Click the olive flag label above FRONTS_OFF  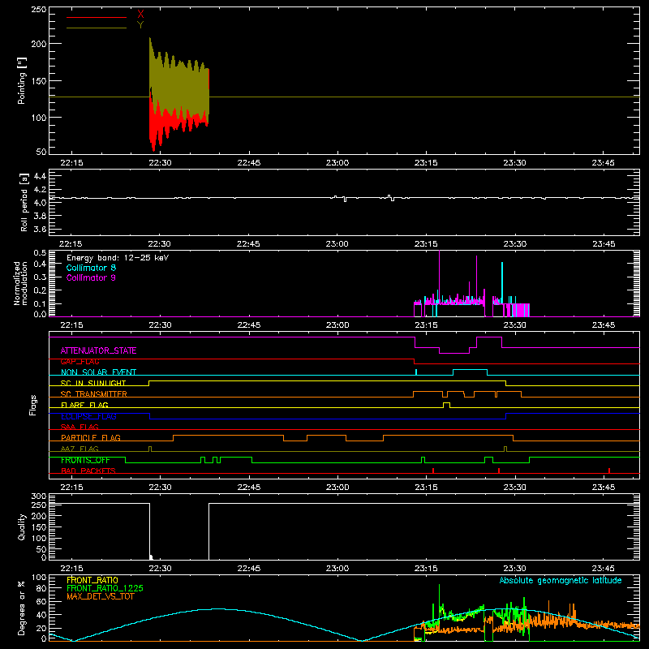80,449
